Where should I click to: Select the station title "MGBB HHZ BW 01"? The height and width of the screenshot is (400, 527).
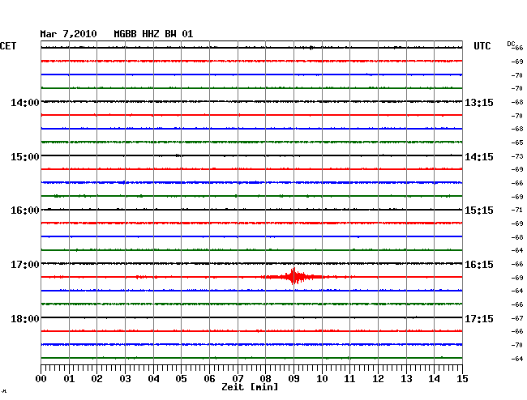coord(153,34)
